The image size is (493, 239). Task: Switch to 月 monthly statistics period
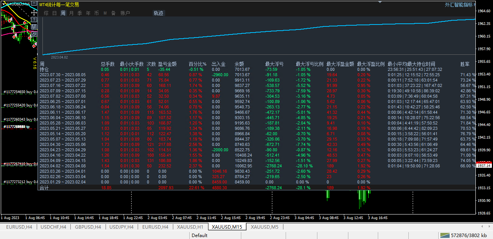[72, 13]
